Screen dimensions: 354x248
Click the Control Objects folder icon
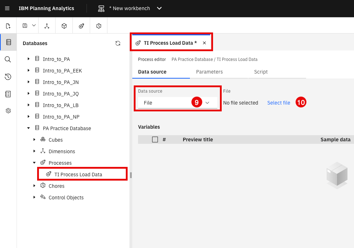(x=43, y=197)
